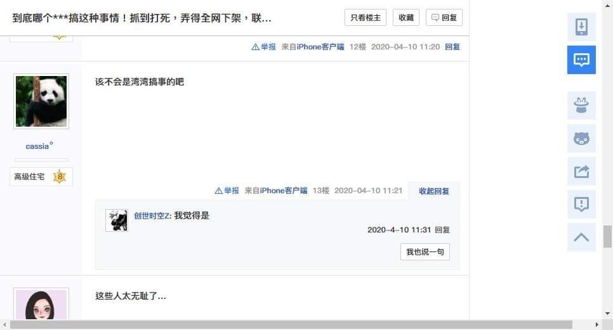
Task: Click the back-to-top chevron icon
Action: [x=581, y=237]
